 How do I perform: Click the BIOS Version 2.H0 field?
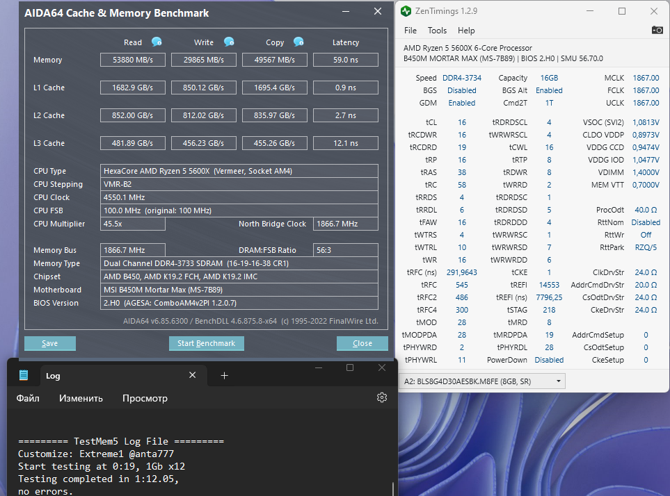[239, 304]
